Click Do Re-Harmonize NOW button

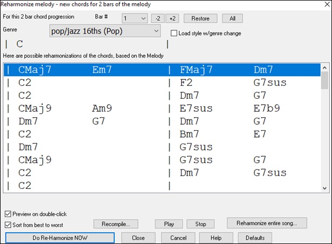(60, 238)
